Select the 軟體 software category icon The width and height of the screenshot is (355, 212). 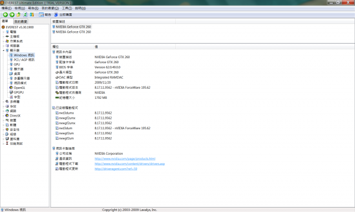[7, 125]
